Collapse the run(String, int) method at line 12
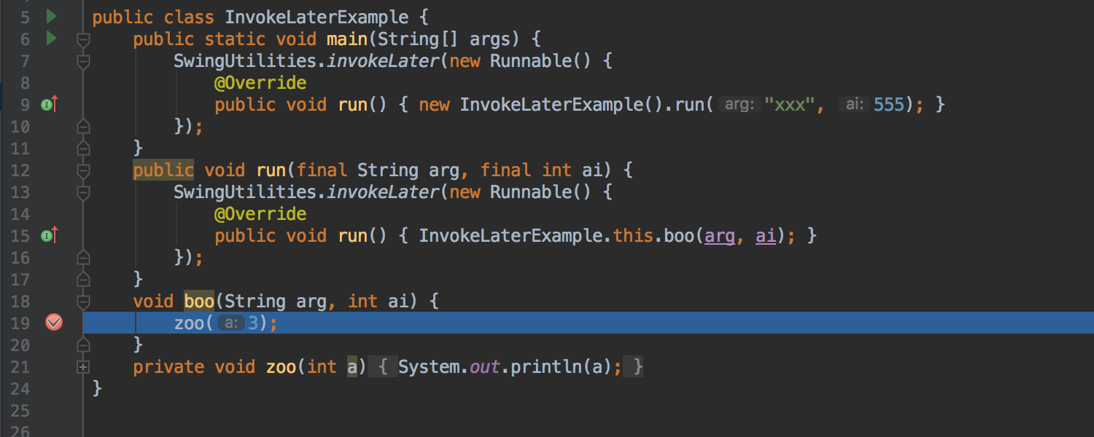Image resolution: width=1094 pixels, height=437 pixels. point(83,170)
